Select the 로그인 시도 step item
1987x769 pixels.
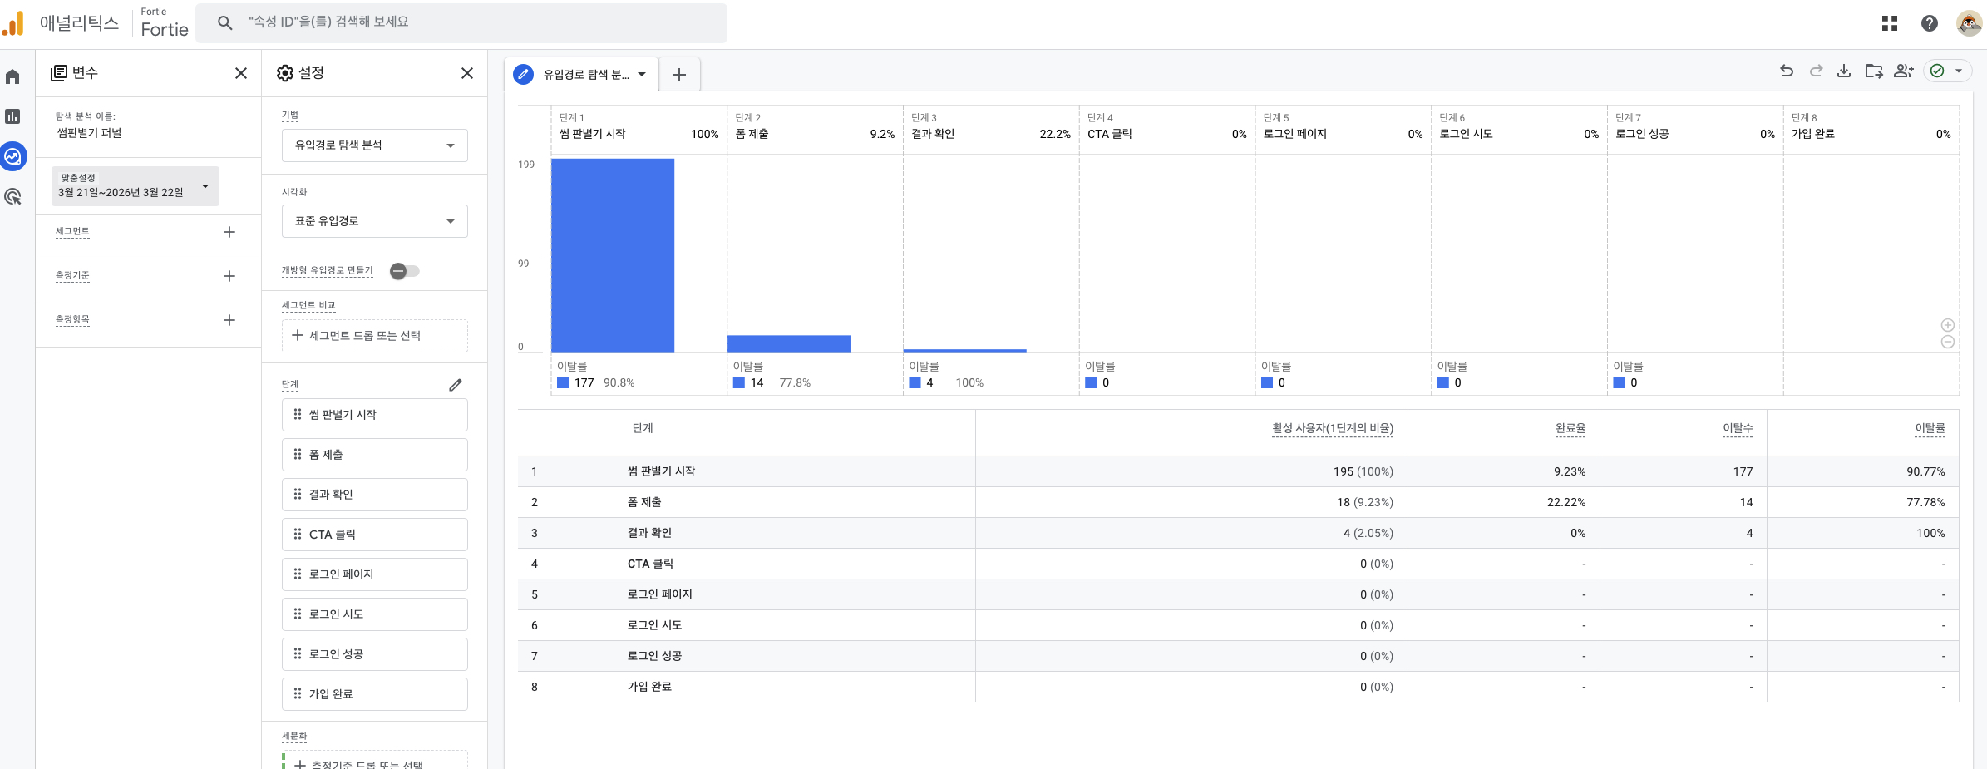375,614
